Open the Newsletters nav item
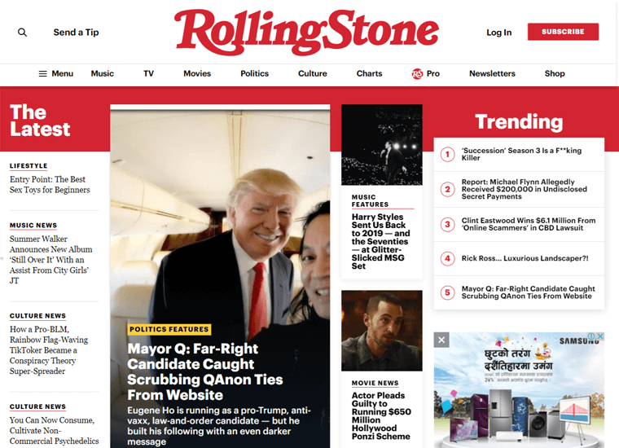This screenshot has width=619, height=448. (x=492, y=74)
